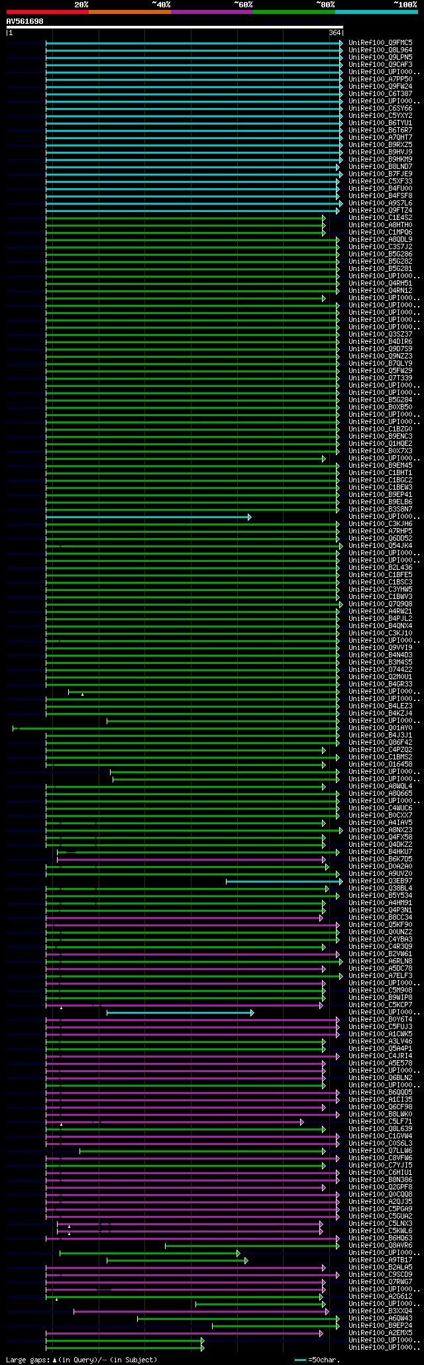Image resolution: width=424 pixels, height=1365 pixels.
Task: Open hit UniRef100_Q9FMC5
Action: click(380, 42)
